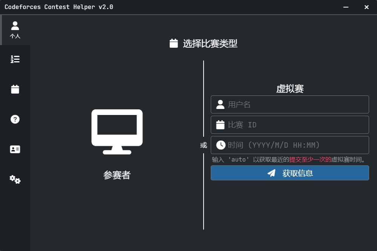Viewport: 377px width, 251px height.
Task: Open the calendar panel in the sidebar
Action: [15, 89]
